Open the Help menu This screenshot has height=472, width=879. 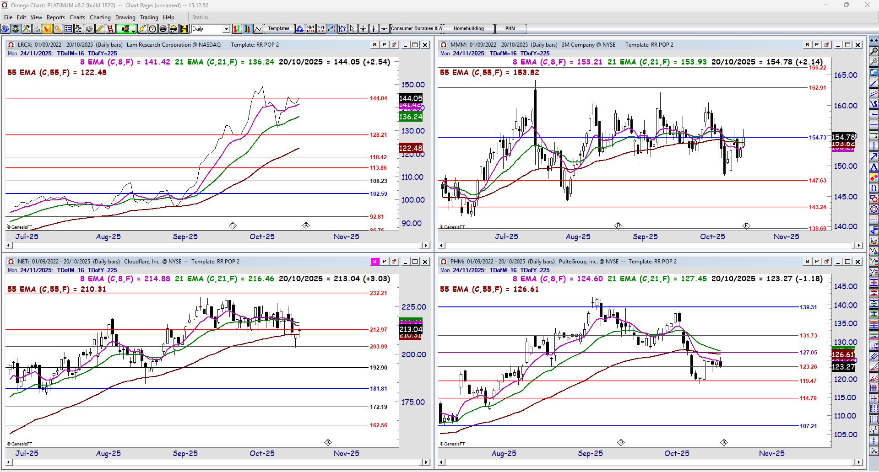(x=168, y=17)
